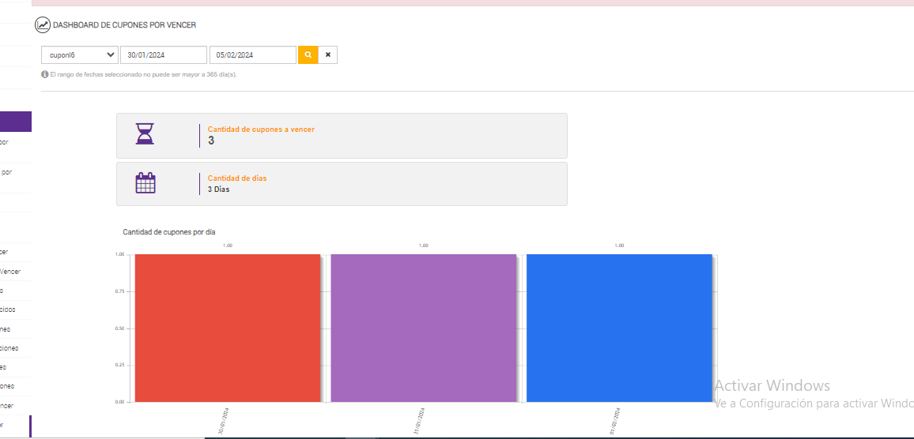
Task: Click the info icon beside the date range note
Action: [x=45, y=74]
